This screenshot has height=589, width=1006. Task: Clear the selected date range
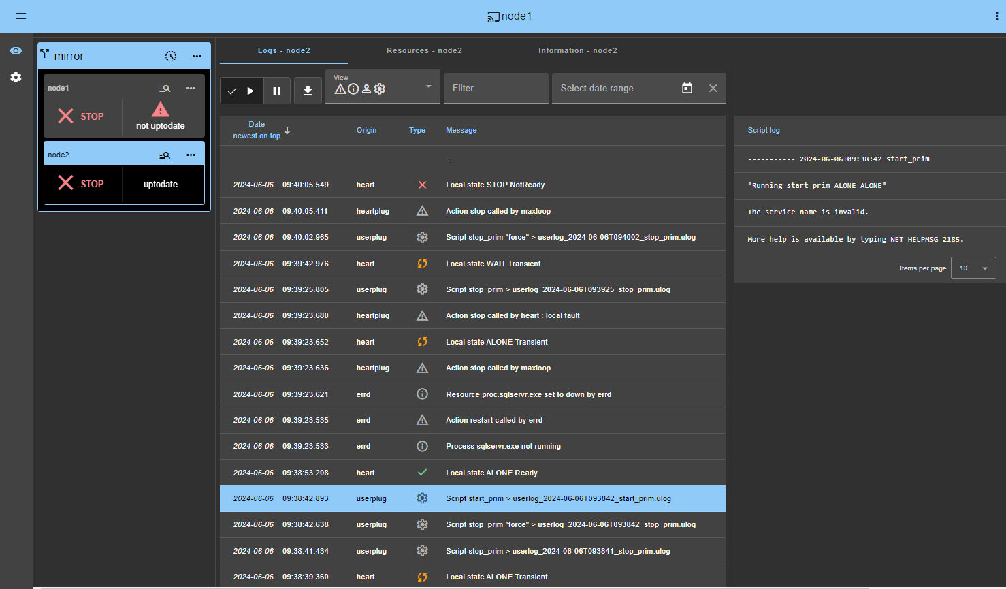click(x=713, y=88)
